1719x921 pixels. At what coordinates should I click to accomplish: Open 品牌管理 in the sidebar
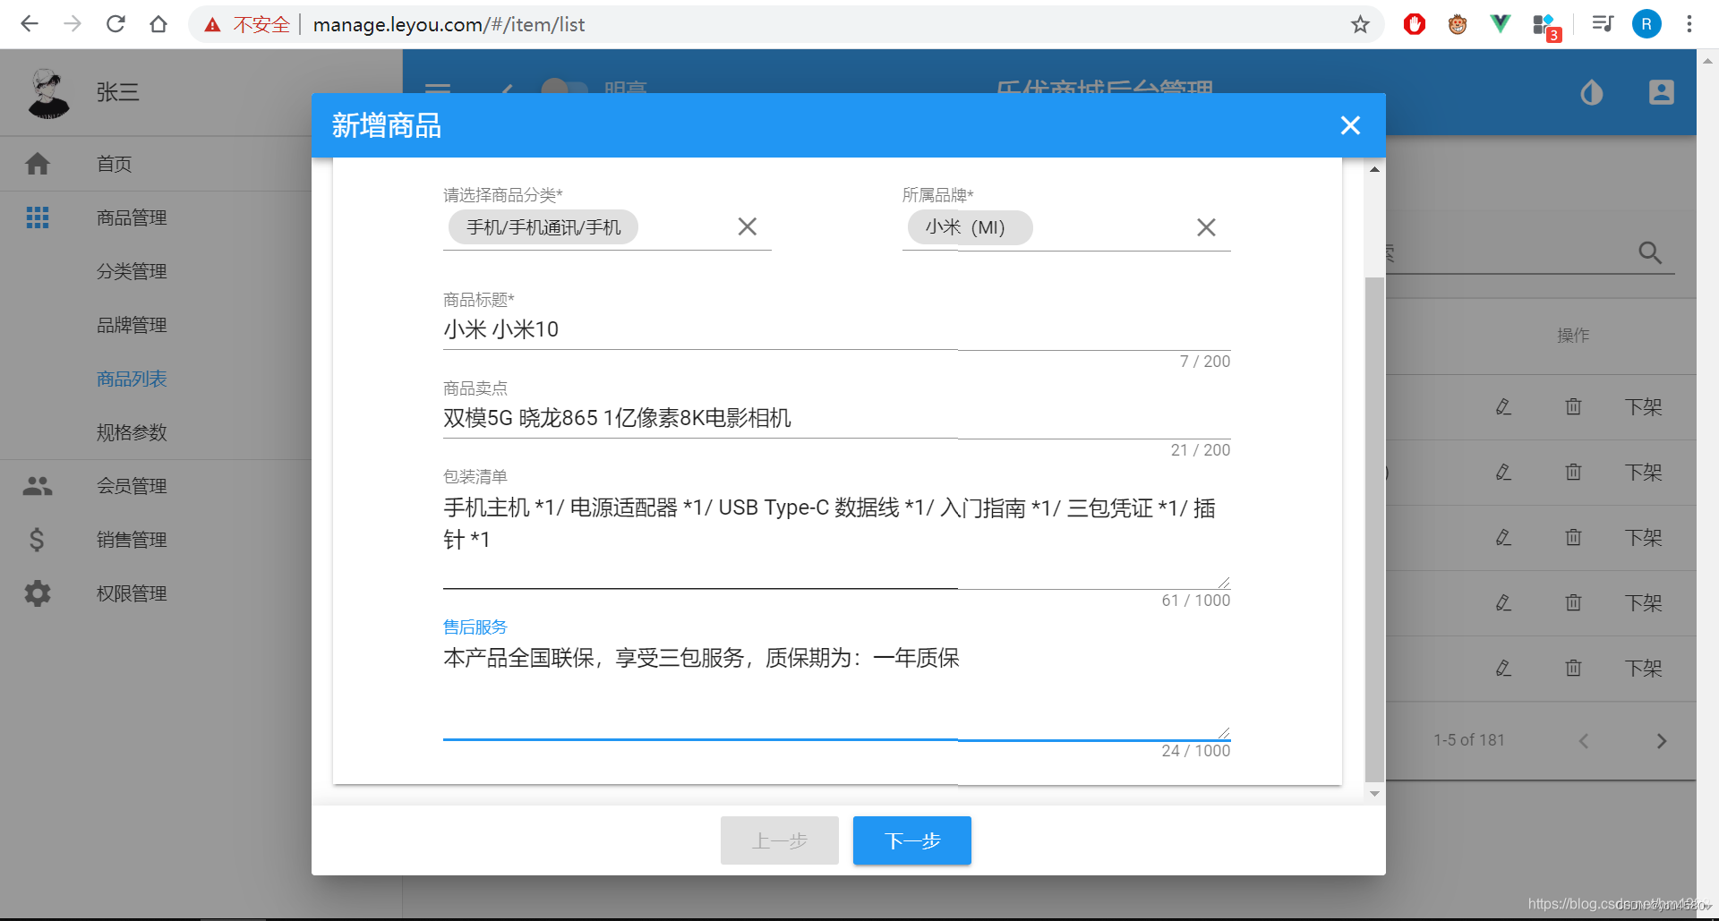132,325
